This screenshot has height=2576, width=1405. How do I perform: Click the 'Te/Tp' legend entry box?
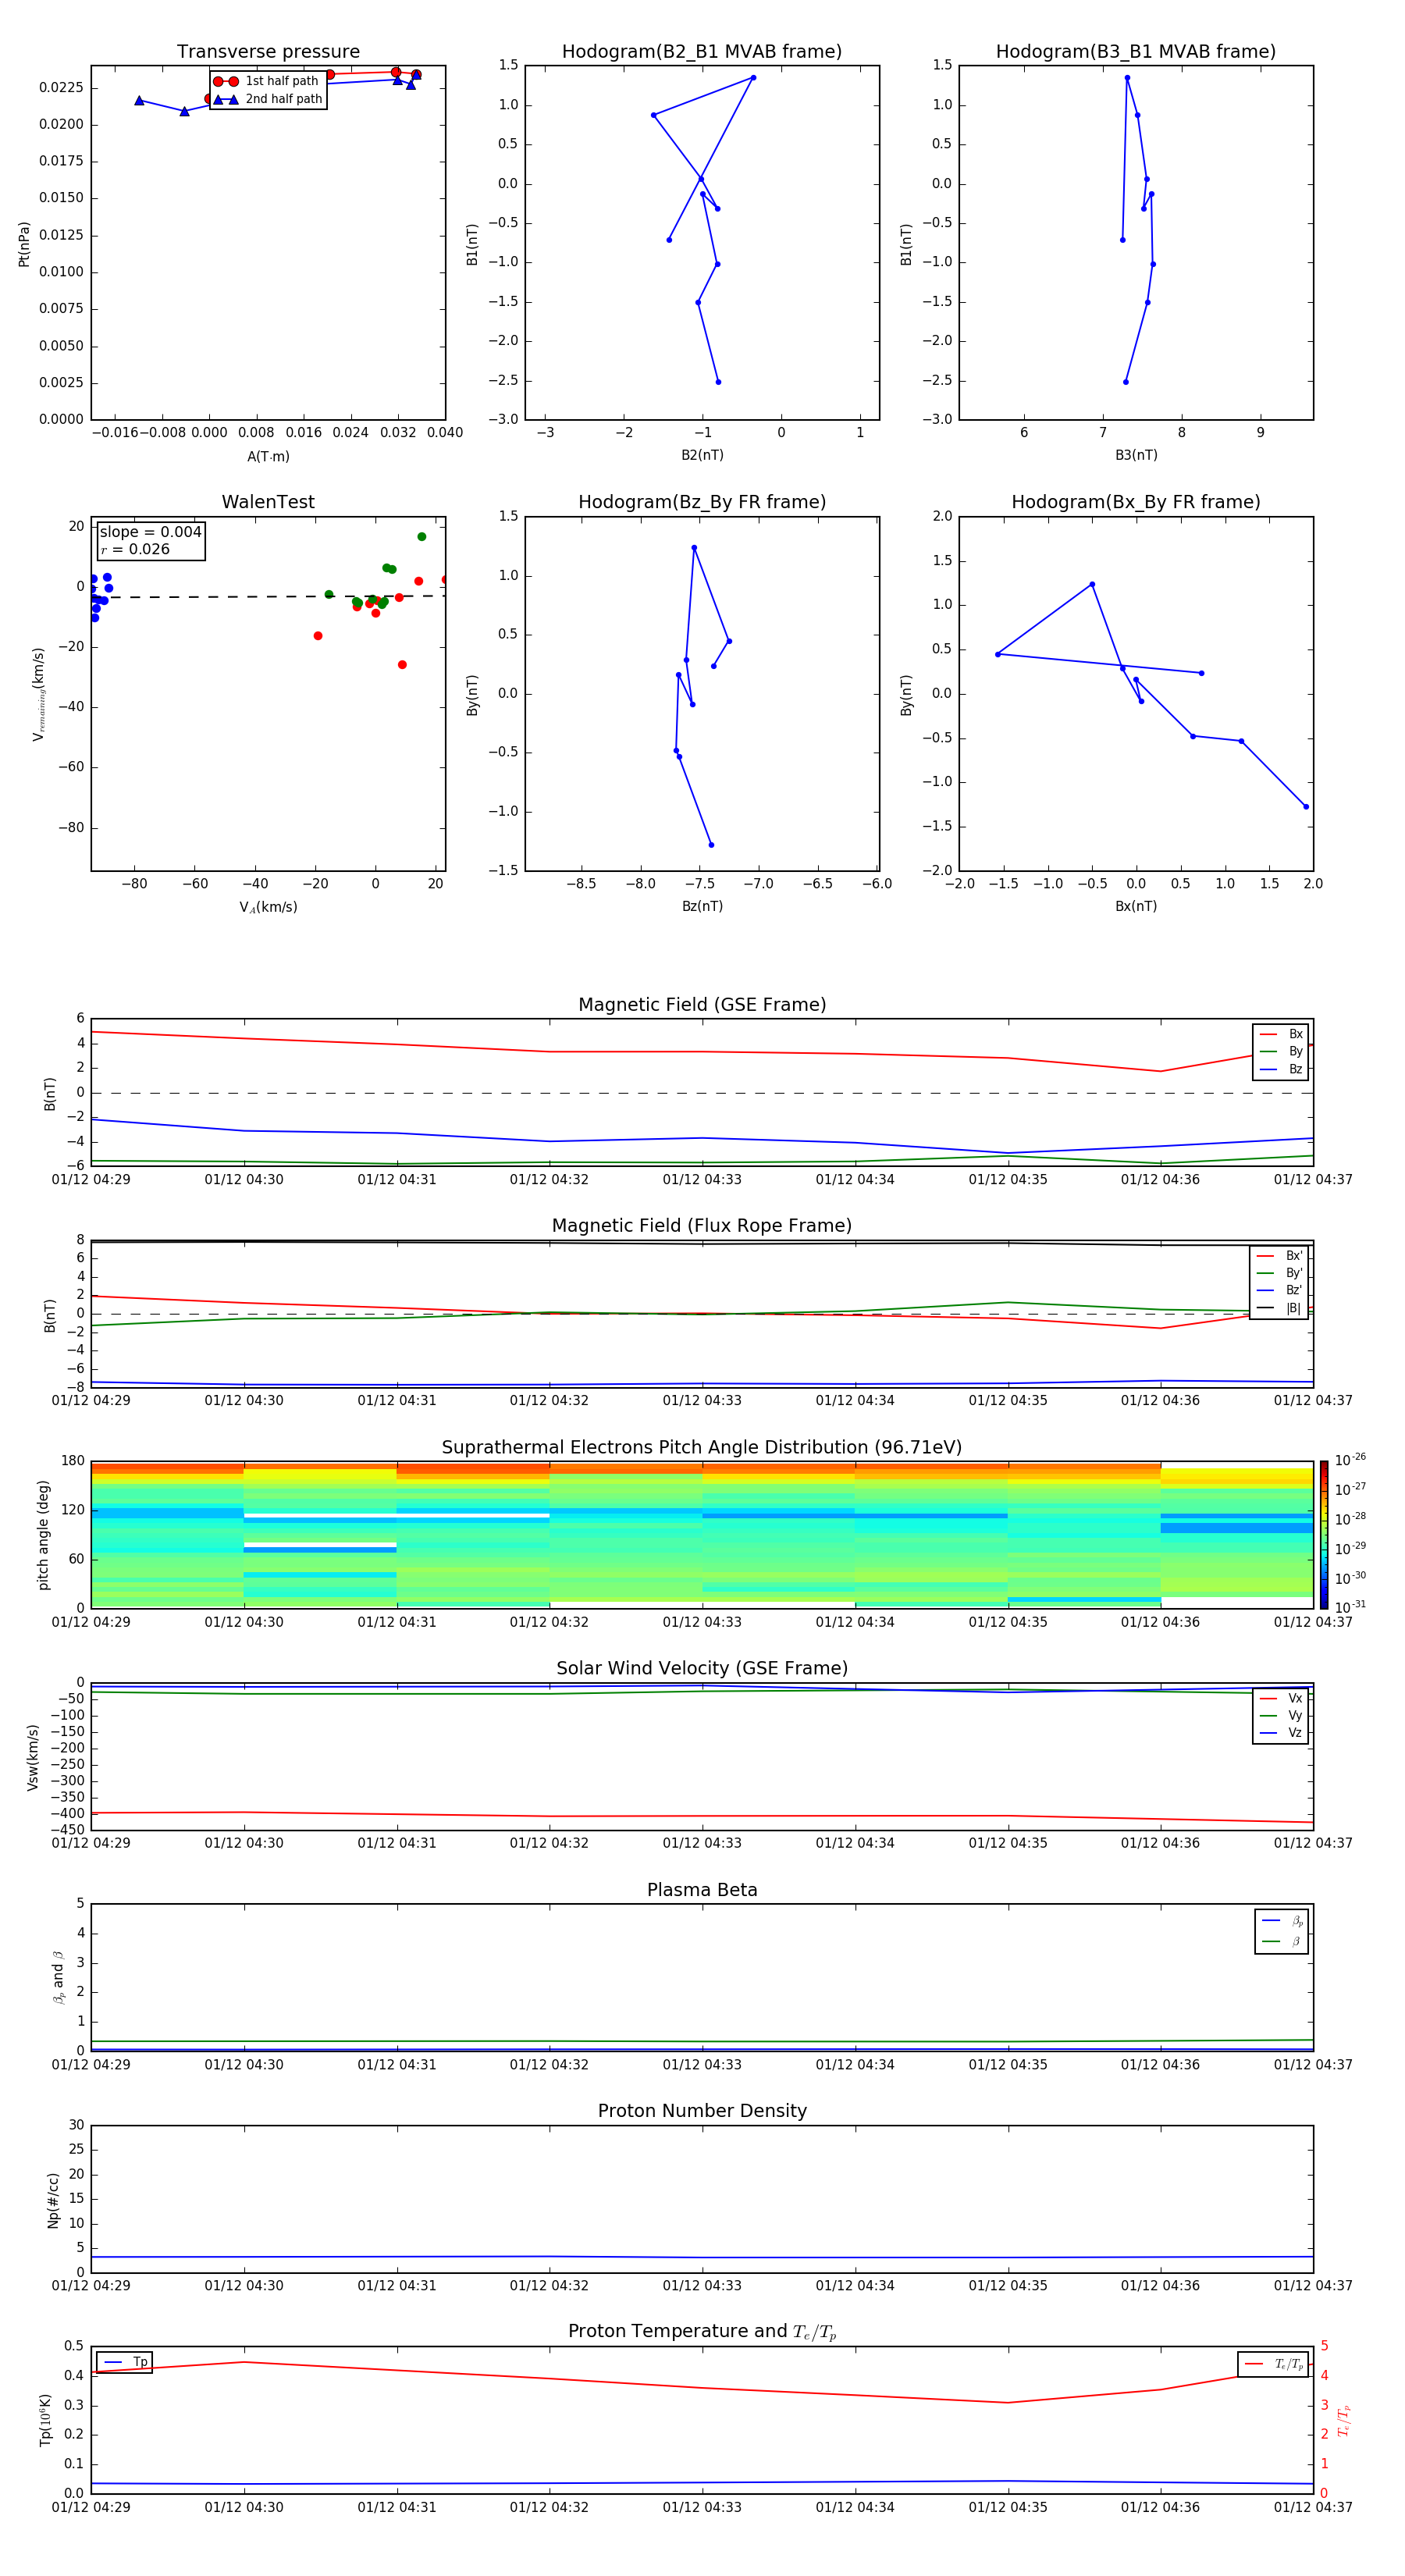[1273, 2365]
